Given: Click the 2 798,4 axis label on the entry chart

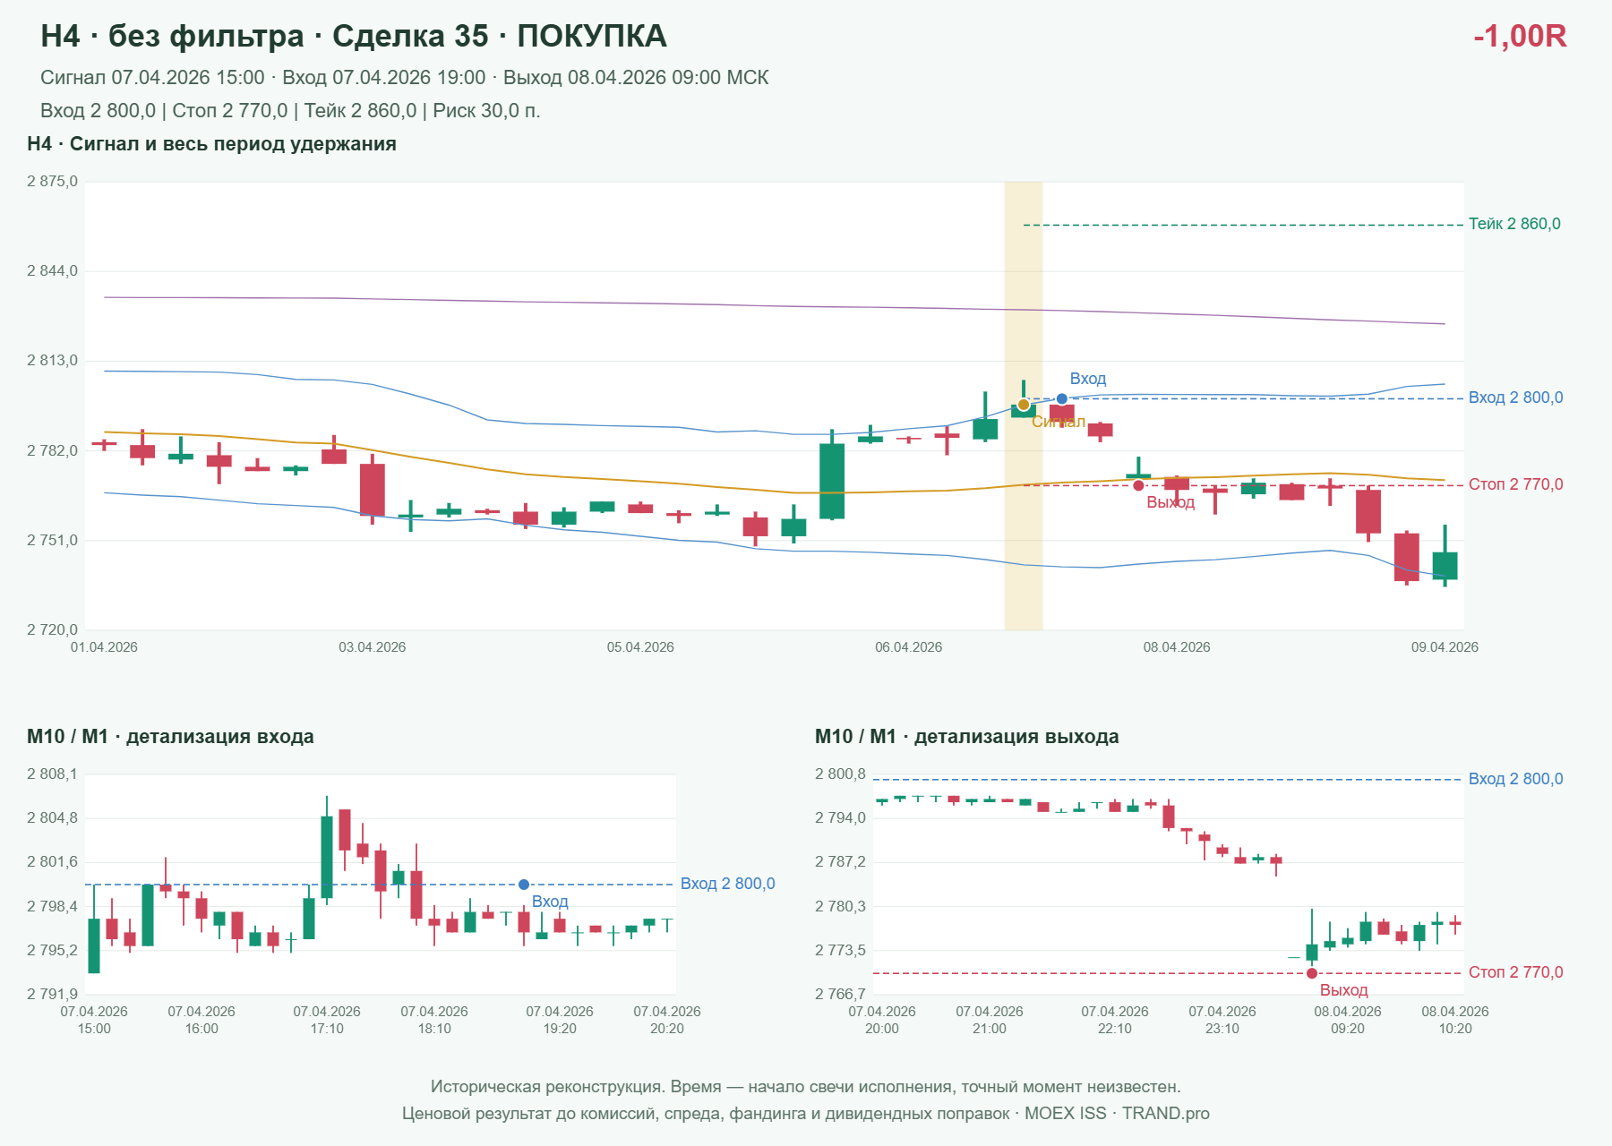Looking at the screenshot, I should (x=52, y=907).
